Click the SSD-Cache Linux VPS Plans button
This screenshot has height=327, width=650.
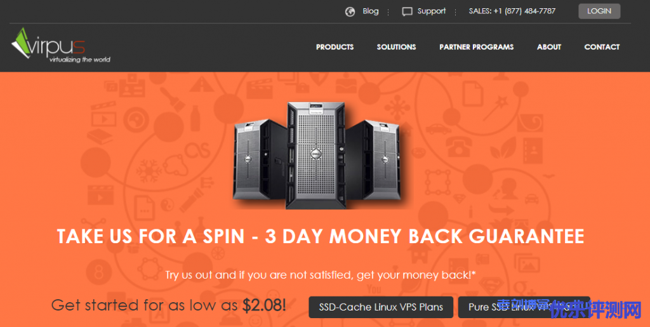point(381,307)
